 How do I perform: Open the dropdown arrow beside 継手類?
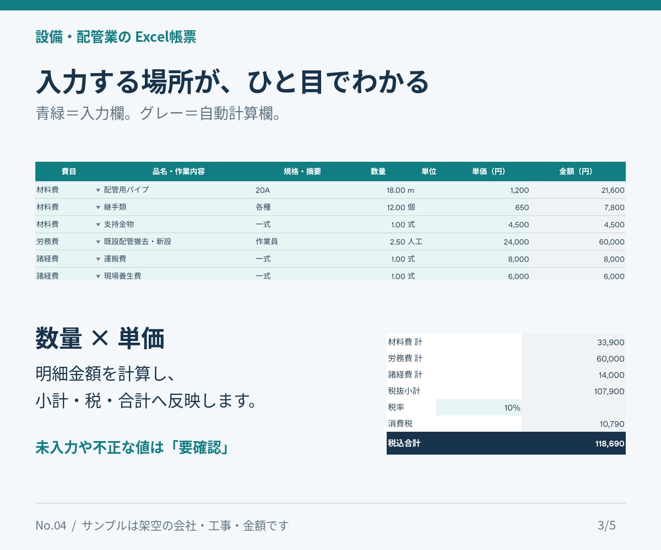[x=98, y=207]
